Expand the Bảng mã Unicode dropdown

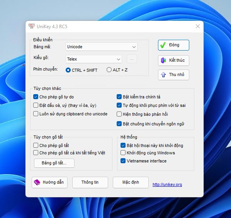point(102,47)
